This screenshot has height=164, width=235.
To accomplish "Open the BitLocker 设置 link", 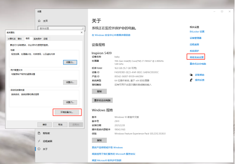I will [x=197, y=32].
